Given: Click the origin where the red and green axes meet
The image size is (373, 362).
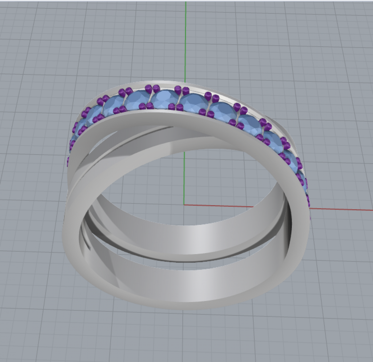Looking at the screenshot, I should click(x=184, y=205).
